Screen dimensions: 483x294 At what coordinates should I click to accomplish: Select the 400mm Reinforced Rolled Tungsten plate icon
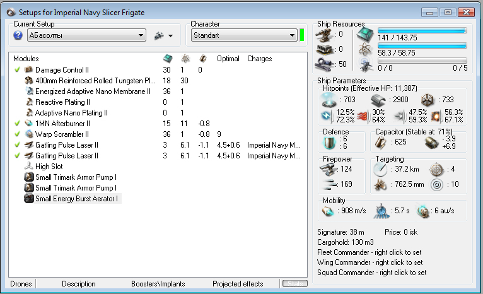(28, 80)
